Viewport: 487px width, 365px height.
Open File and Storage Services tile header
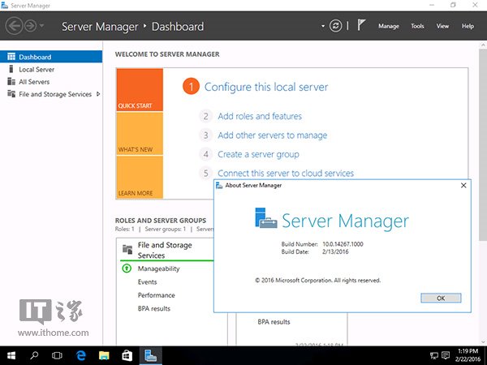(166, 250)
